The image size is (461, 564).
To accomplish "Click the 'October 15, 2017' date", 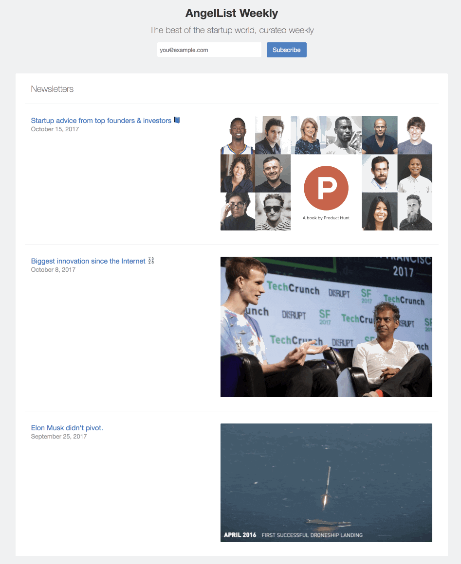I will pos(55,129).
